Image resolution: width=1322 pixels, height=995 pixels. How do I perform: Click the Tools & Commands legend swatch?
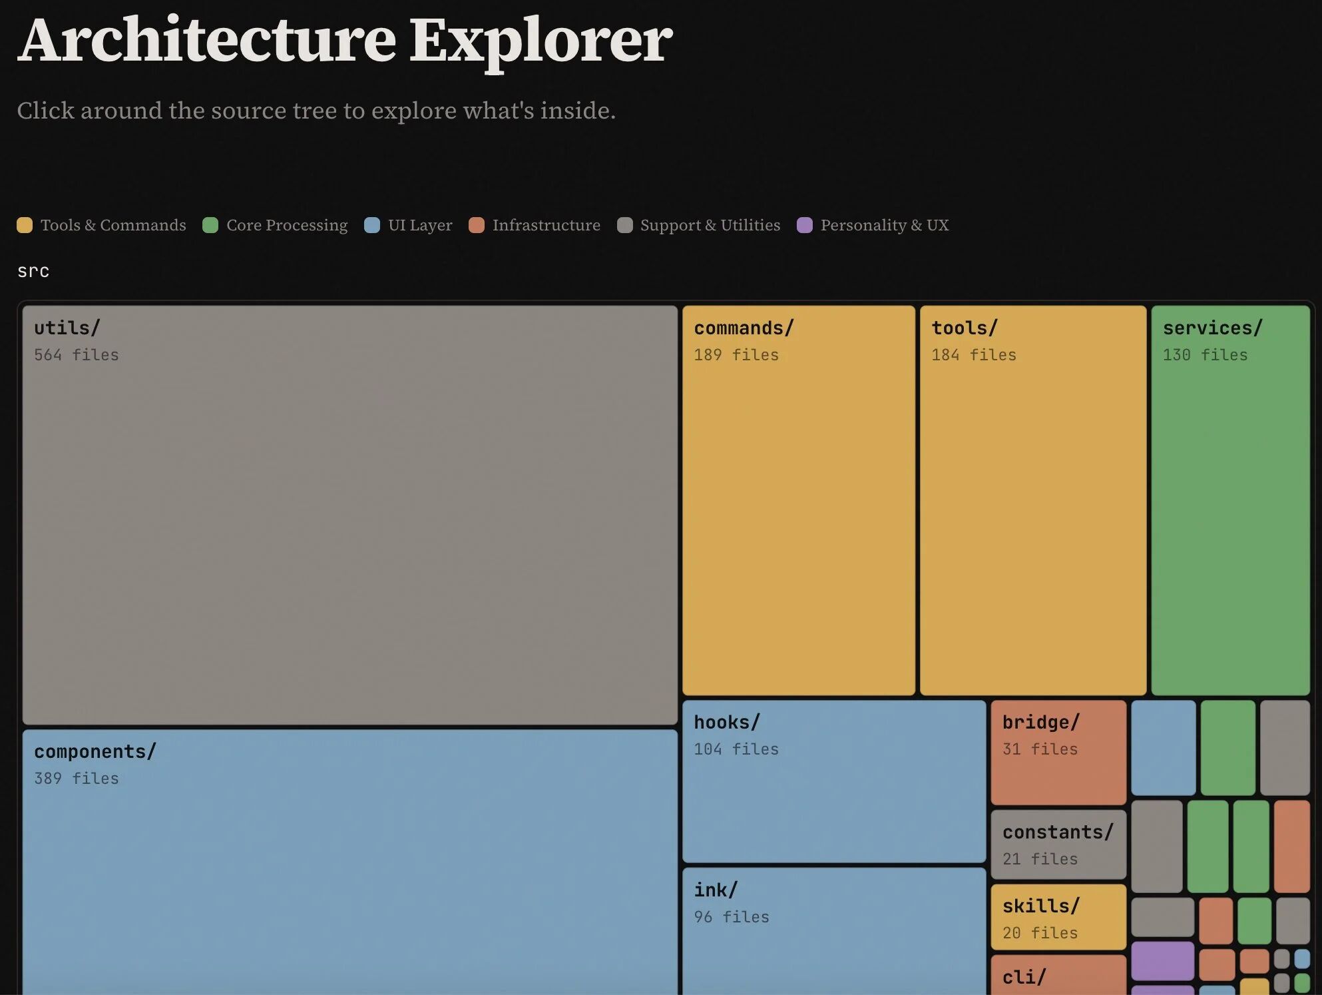pos(25,225)
